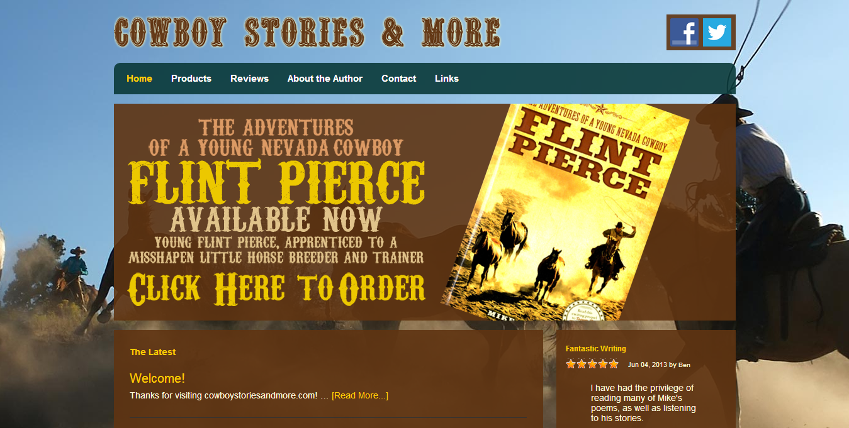Image resolution: width=849 pixels, height=428 pixels.
Task: Click Here To Order banner text
Action: coord(277,288)
